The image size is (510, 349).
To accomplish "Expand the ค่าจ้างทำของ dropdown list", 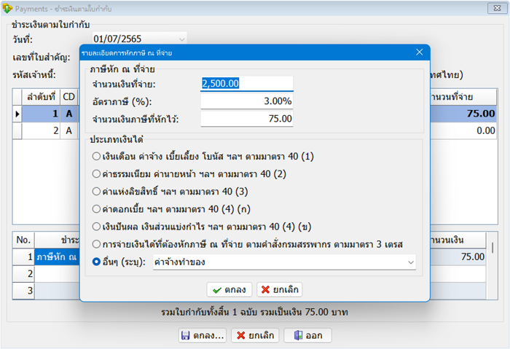I will click(x=410, y=262).
